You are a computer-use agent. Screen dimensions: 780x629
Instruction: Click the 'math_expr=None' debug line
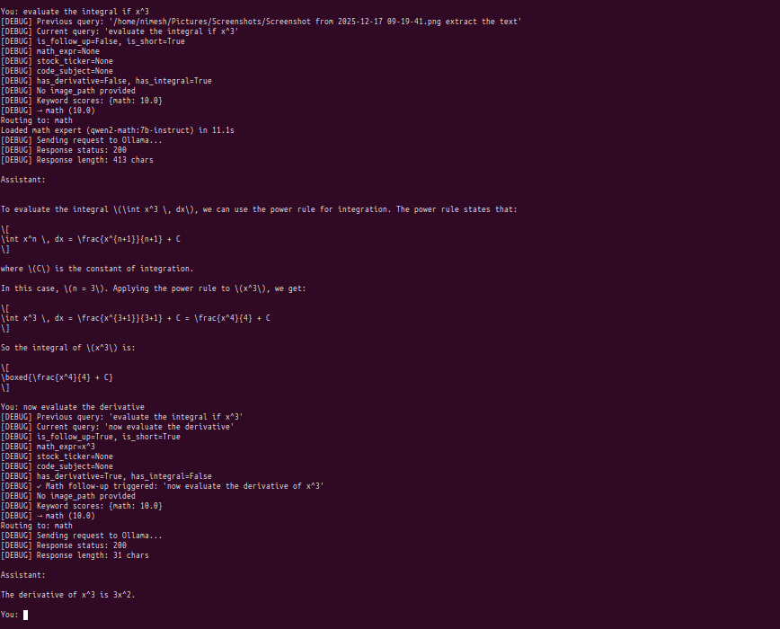tap(64, 51)
